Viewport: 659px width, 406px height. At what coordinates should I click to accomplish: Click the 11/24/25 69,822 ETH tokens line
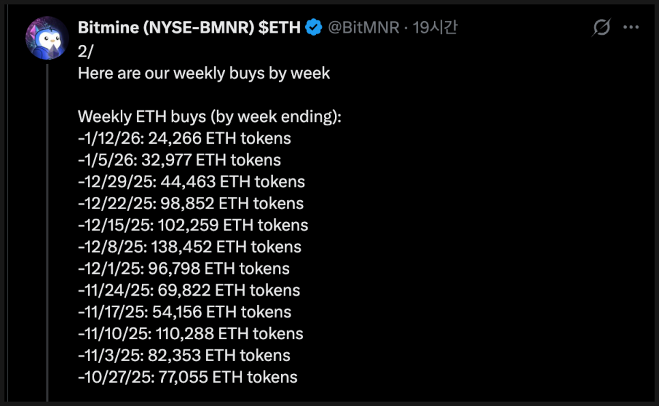[189, 290]
